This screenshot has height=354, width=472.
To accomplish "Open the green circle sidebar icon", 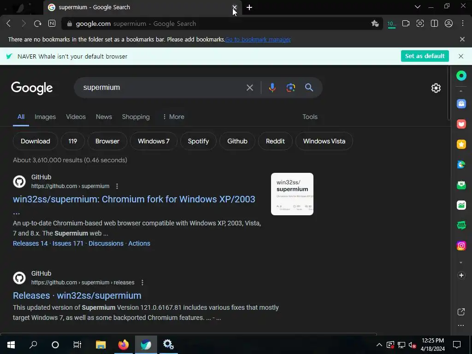I will (461, 76).
